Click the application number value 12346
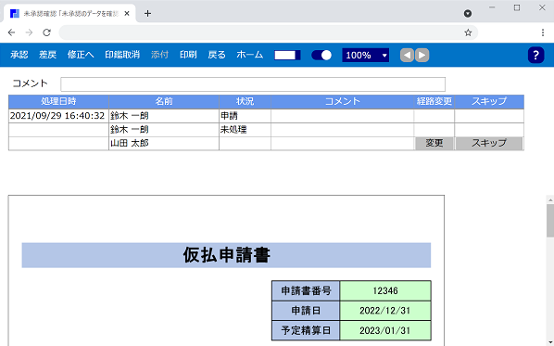 point(385,291)
